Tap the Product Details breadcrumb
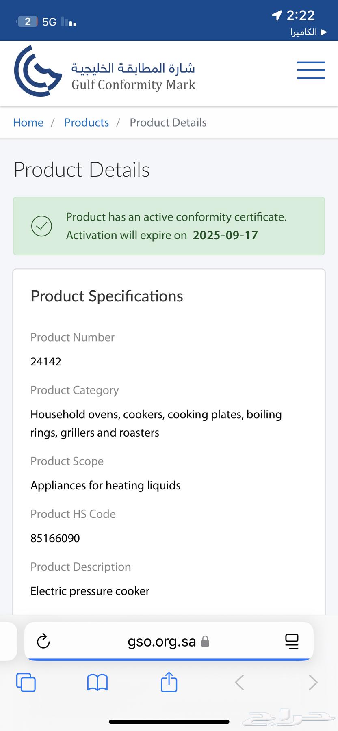Viewport: 338px width, 731px height. (168, 123)
